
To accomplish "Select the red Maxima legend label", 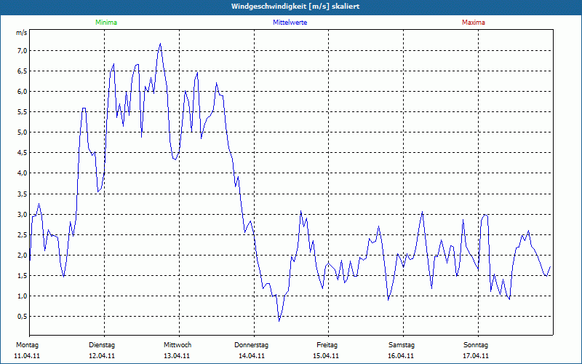I will click(474, 23).
